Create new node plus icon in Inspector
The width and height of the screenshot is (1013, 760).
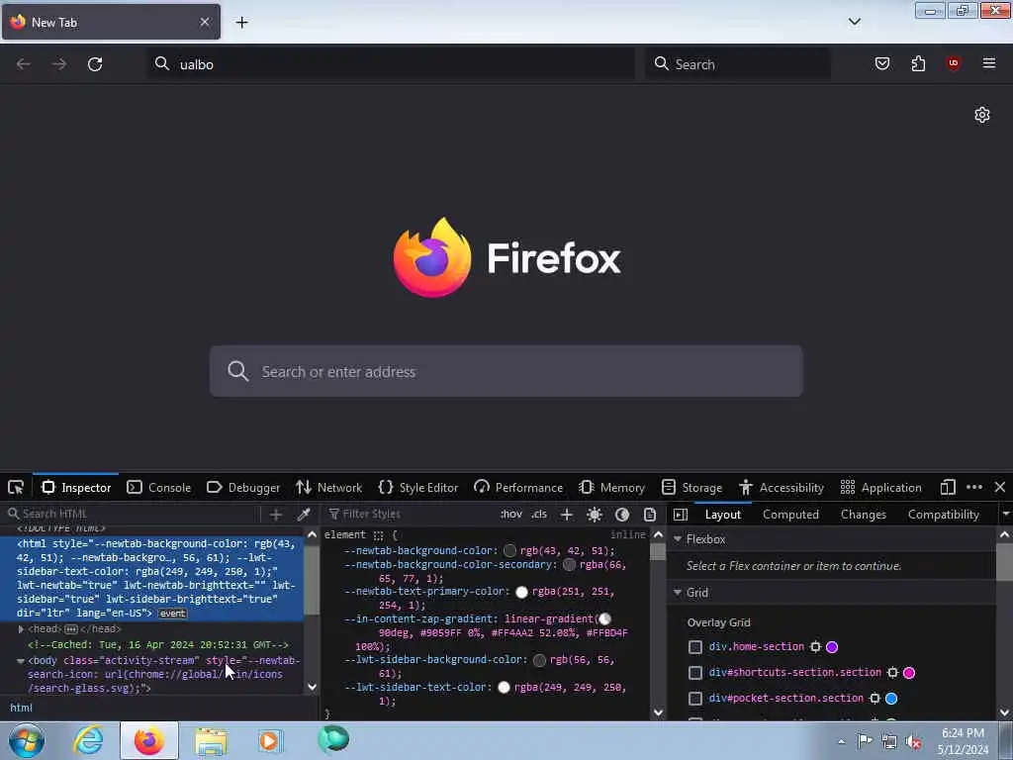click(276, 515)
